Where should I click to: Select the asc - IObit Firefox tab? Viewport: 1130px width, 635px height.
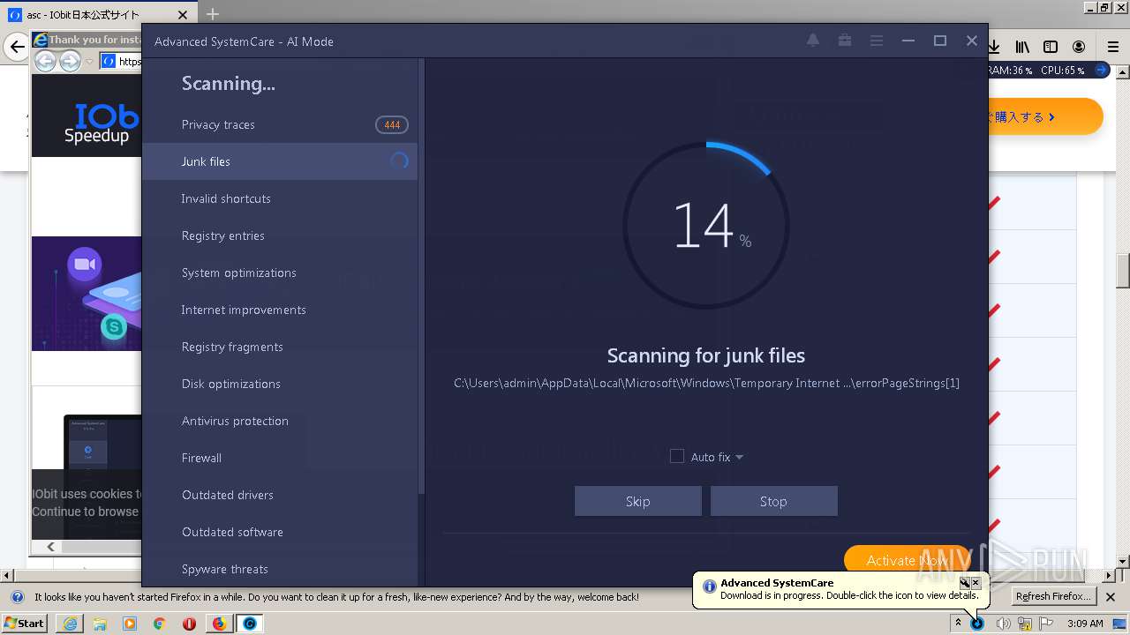(x=99, y=15)
